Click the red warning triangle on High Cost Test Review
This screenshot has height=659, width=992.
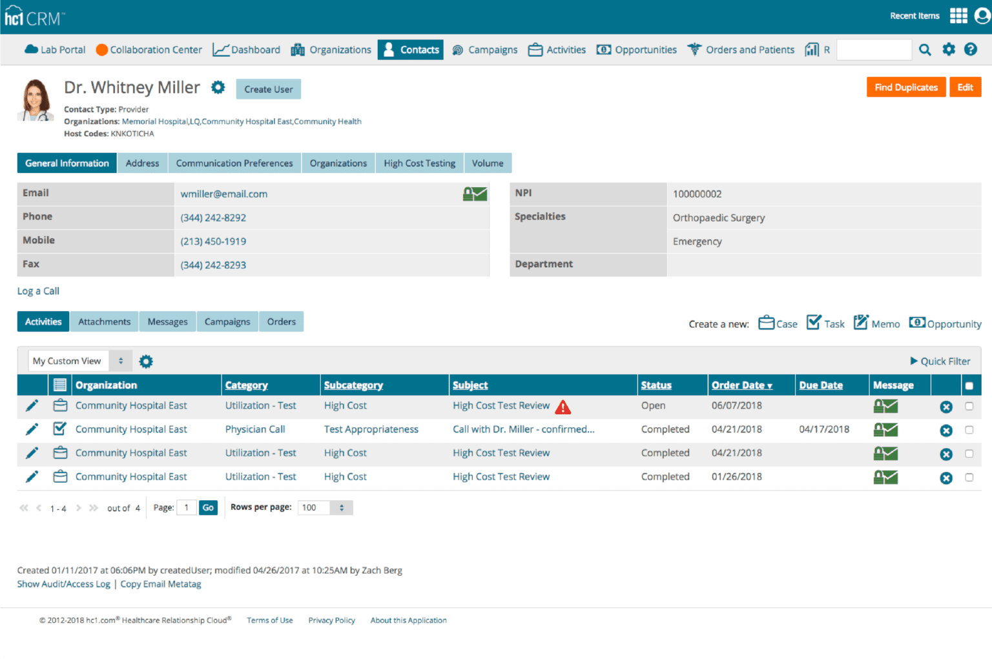pyautogui.click(x=563, y=407)
